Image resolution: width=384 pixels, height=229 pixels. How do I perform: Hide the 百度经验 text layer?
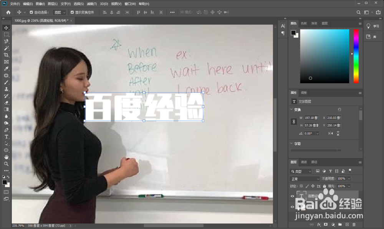[292, 196]
